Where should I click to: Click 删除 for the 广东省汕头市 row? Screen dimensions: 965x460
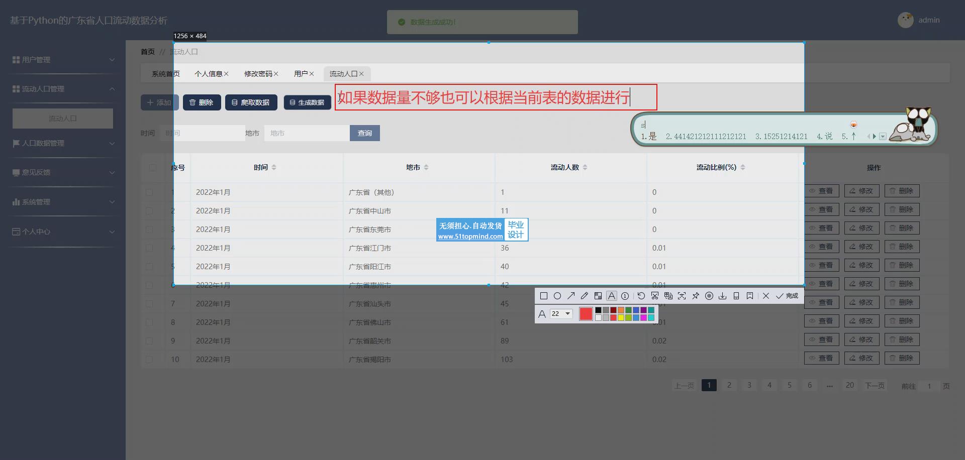(x=902, y=302)
